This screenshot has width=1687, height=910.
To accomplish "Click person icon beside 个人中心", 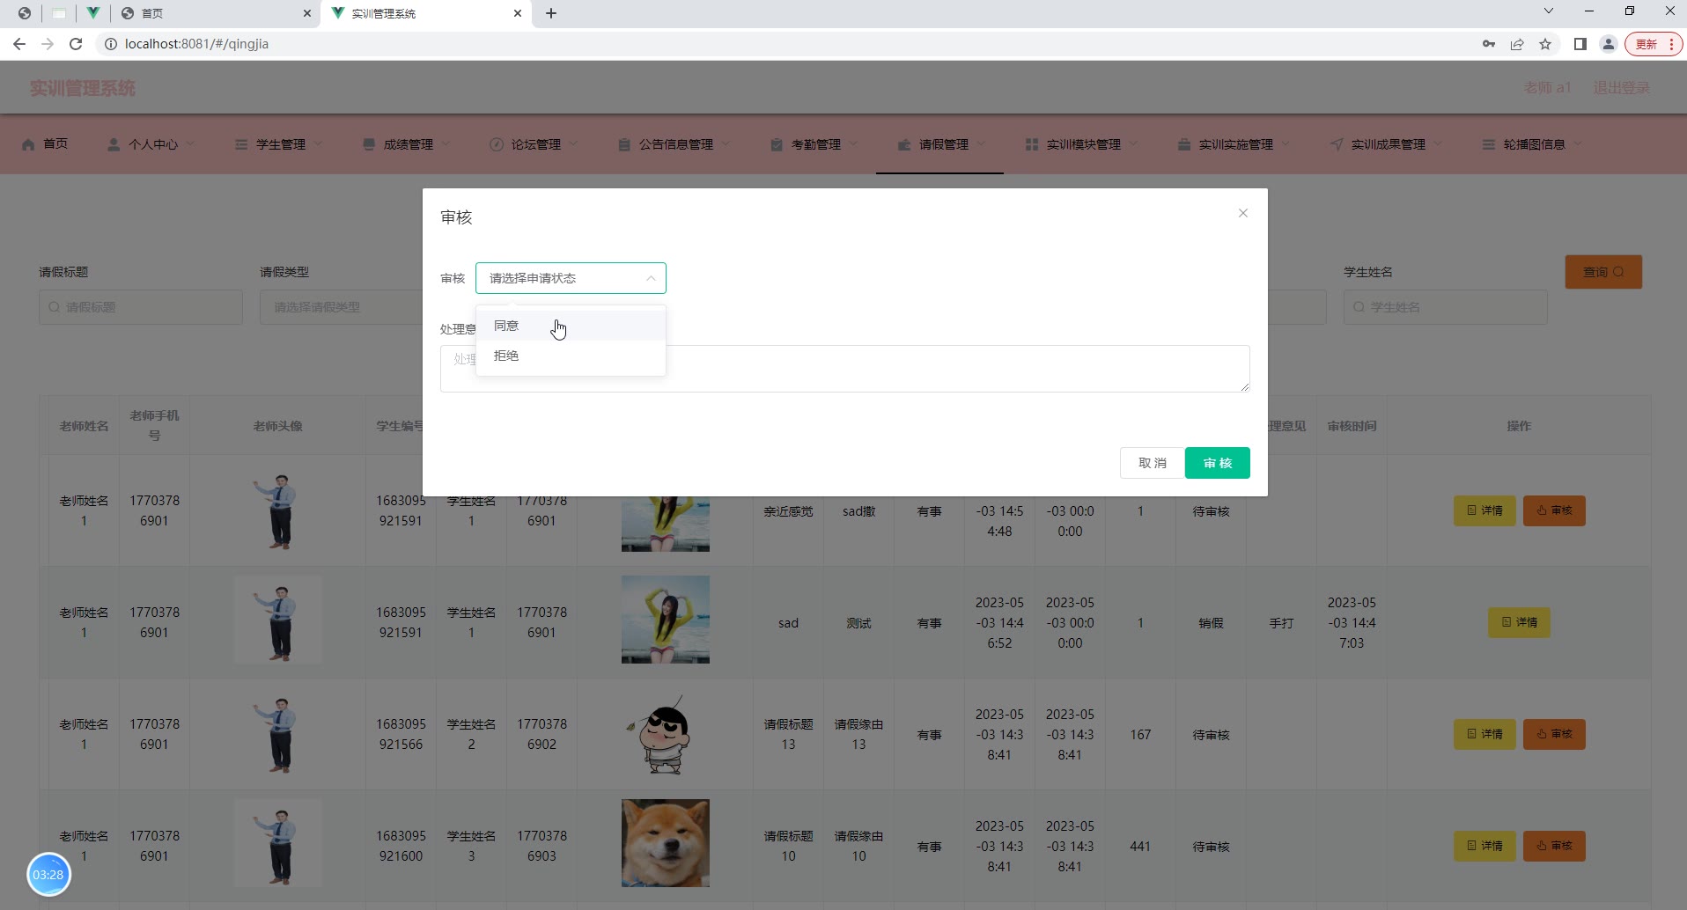I will [114, 144].
